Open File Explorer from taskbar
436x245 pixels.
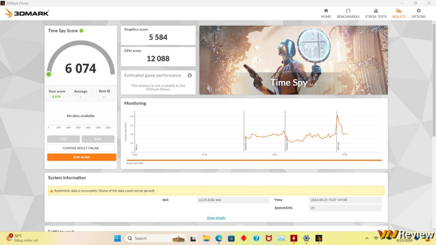(206, 238)
